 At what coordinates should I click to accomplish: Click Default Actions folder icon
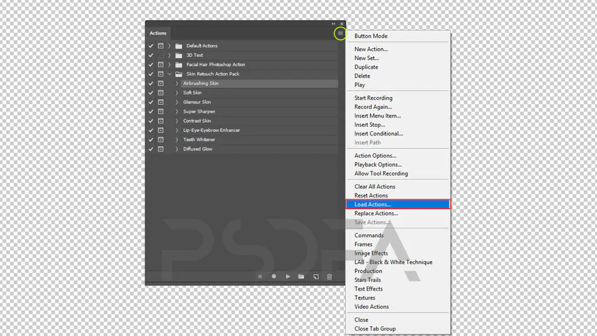pyautogui.click(x=179, y=46)
